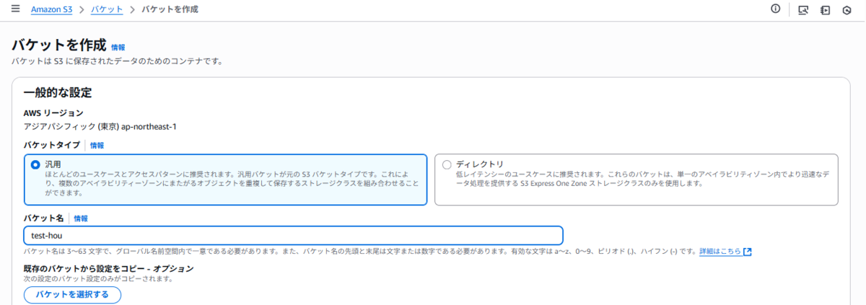The image size is (866, 305).
Task: Click the バケットを作成 breadcrumb text
Action: click(x=170, y=9)
